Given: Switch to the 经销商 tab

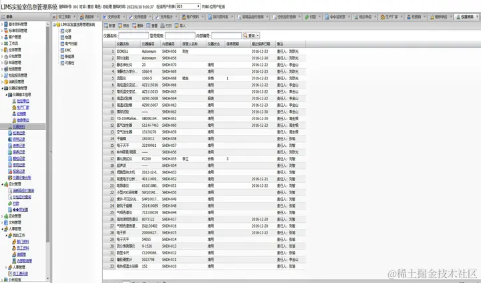Looking at the screenshot, I should coord(416,17).
